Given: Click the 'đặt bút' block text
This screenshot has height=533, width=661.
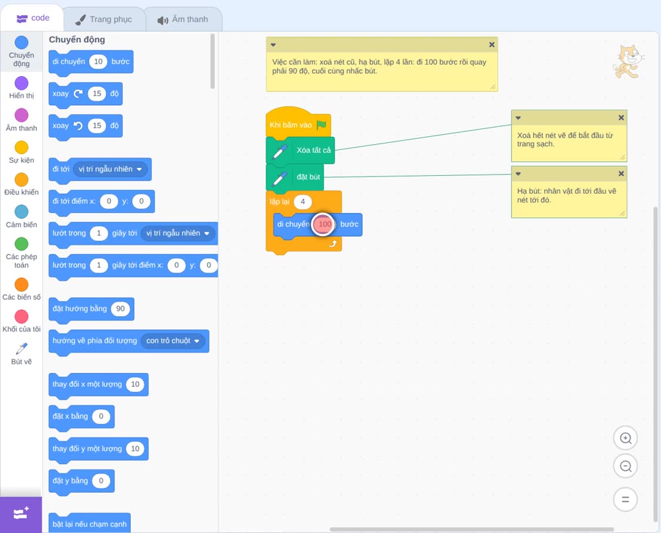Looking at the screenshot, I should click(308, 177).
